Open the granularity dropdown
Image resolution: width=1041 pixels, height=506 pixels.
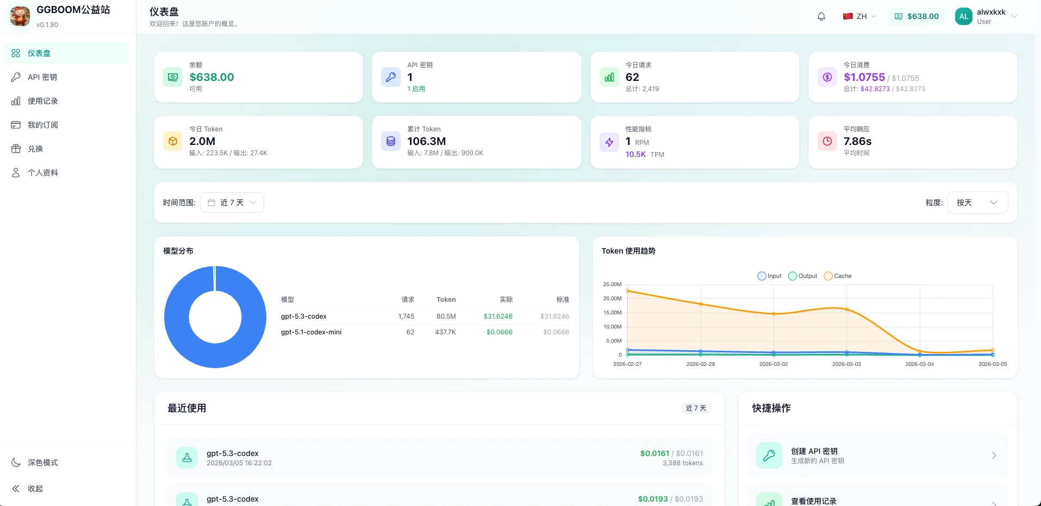pyautogui.click(x=977, y=203)
